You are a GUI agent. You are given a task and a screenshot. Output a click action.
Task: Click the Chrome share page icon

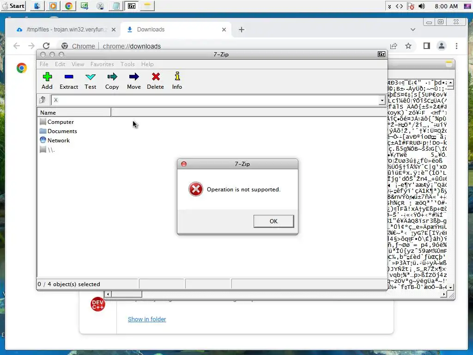(x=394, y=46)
